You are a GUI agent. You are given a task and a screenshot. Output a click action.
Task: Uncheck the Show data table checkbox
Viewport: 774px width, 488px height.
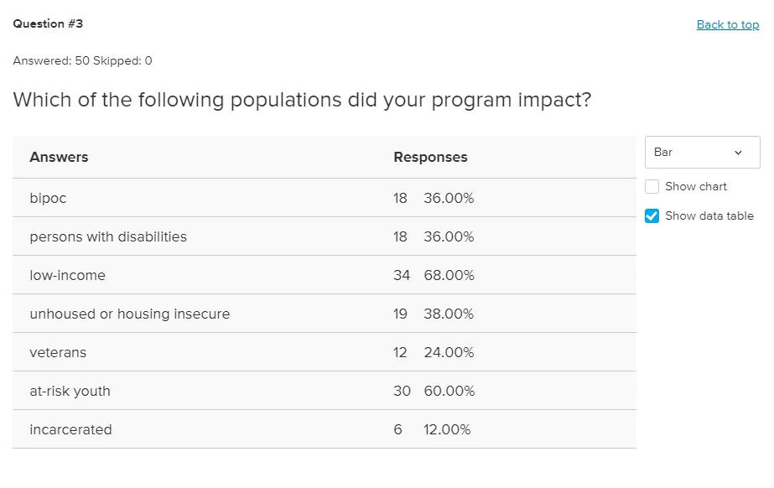652,216
